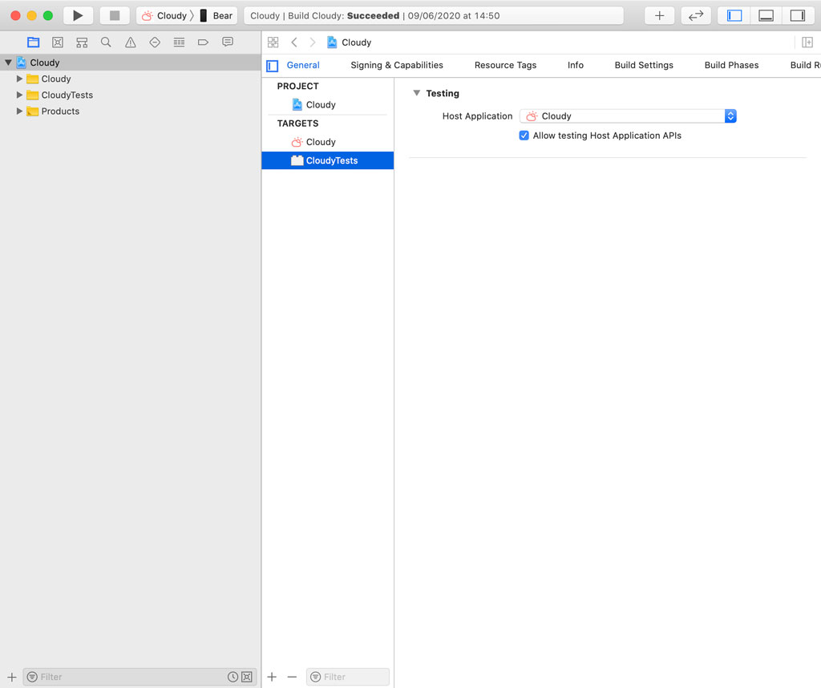The width and height of the screenshot is (821, 688).
Task: Select the Products folder
Action: [x=131, y=111]
